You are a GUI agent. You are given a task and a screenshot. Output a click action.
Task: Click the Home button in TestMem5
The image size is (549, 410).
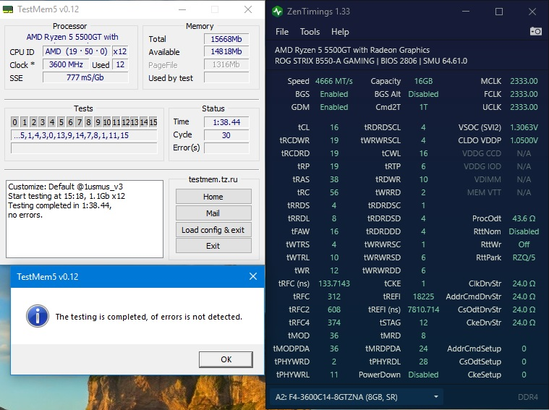(x=213, y=197)
